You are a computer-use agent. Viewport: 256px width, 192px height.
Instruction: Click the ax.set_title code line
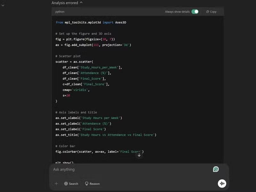(x=106, y=135)
